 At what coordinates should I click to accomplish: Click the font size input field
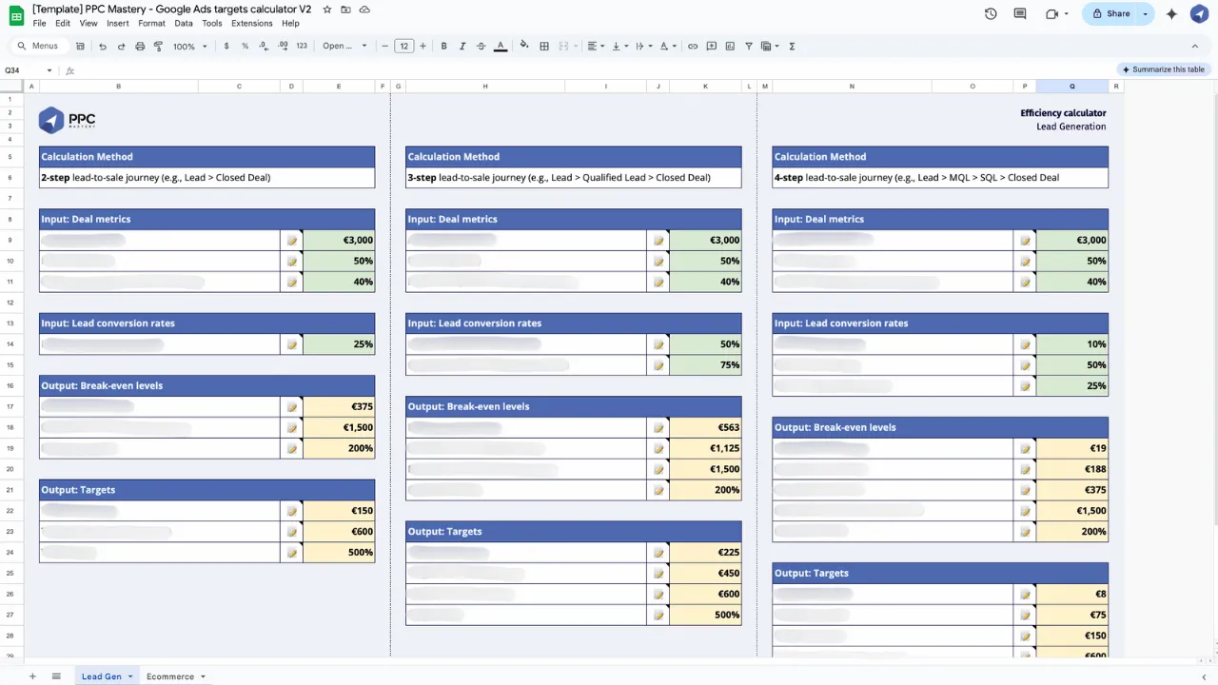(x=404, y=46)
